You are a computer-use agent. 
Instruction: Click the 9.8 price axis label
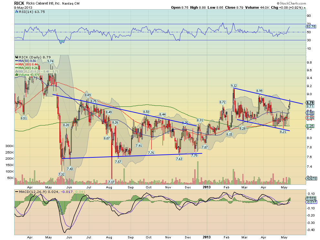coord(309,63)
